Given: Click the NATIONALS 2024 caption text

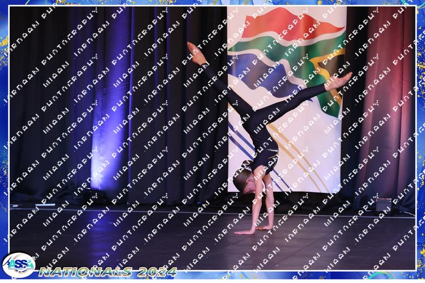Looking at the screenshot, I should tap(108, 272).
